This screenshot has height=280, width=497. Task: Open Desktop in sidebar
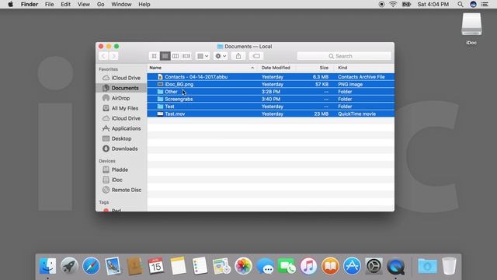point(121,138)
